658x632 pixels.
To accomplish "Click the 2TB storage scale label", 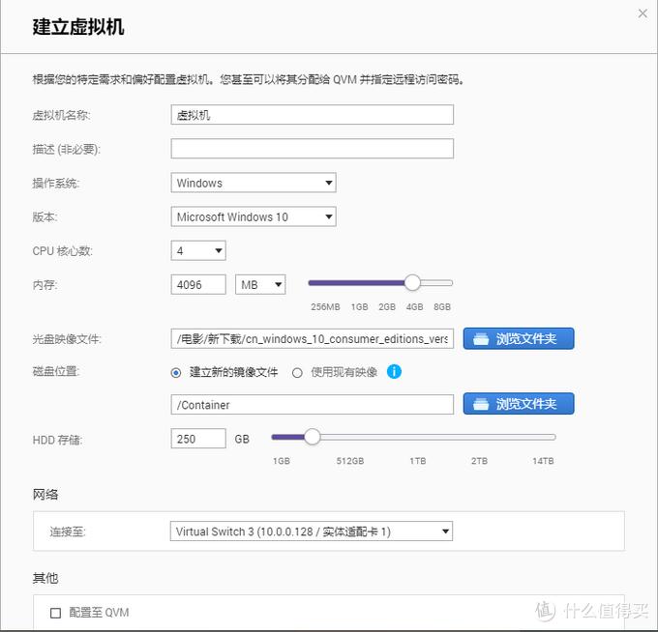I will pos(479,461).
